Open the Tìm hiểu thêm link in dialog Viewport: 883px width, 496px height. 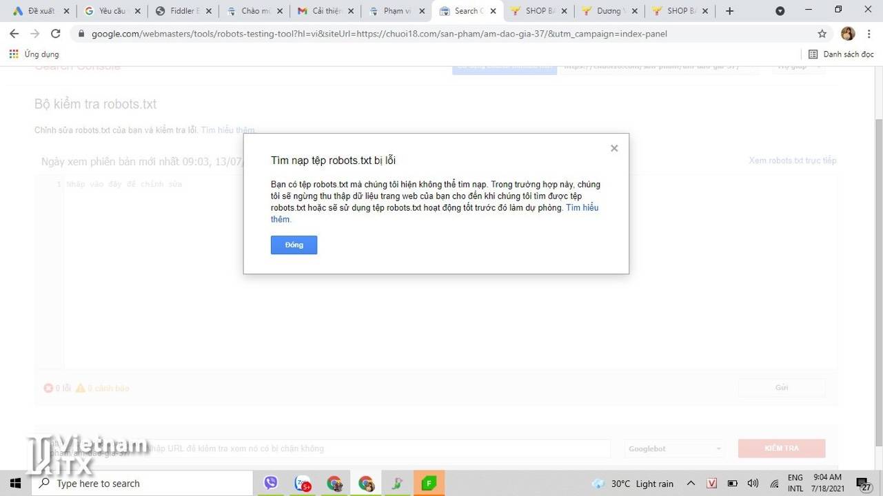coord(581,208)
